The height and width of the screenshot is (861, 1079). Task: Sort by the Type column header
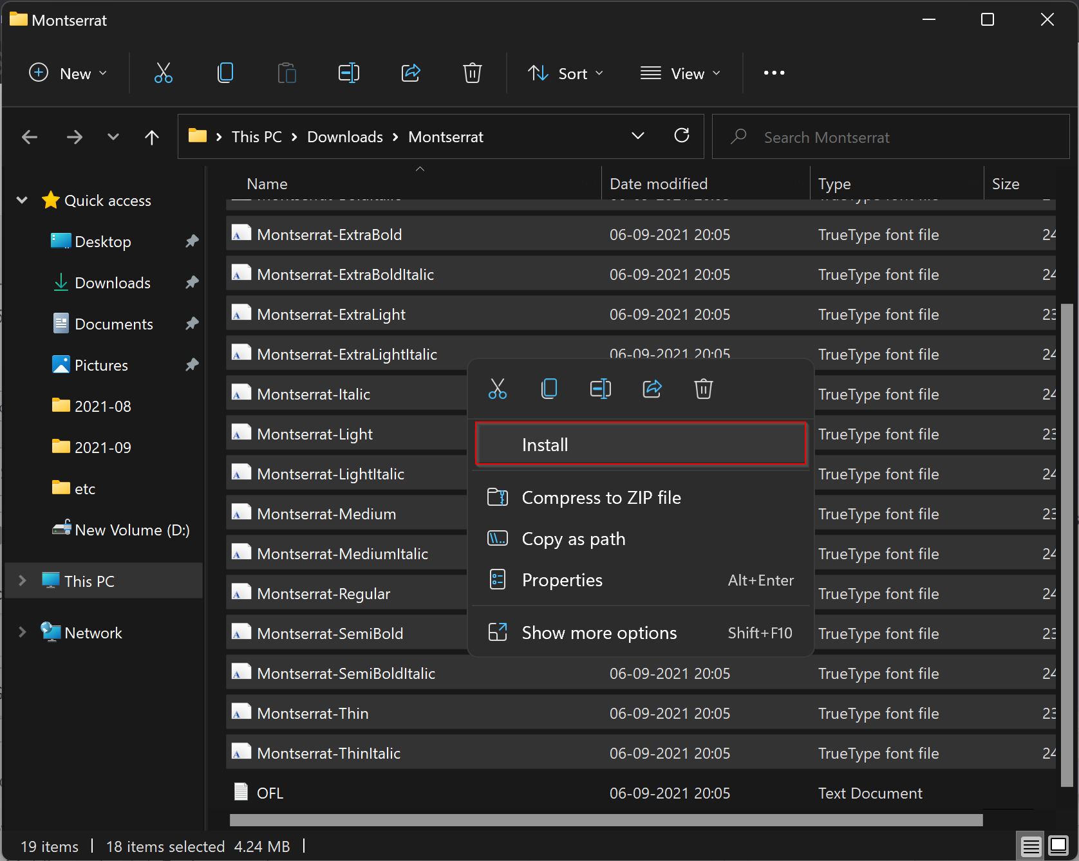(x=897, y=184)
